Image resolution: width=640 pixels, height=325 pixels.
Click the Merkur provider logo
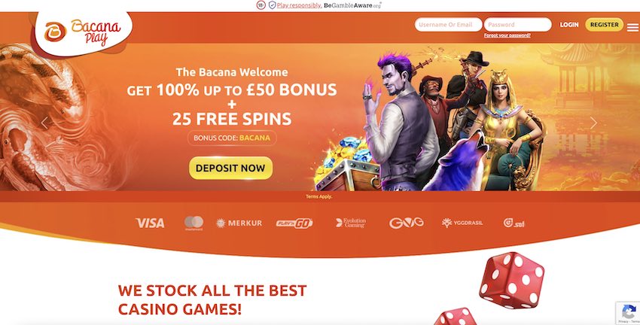point(239,223)
